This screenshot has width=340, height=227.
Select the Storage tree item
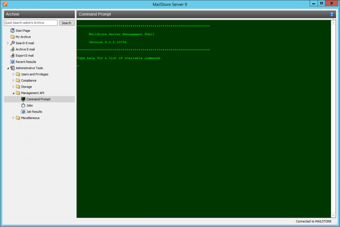click(x=26, y=87)
